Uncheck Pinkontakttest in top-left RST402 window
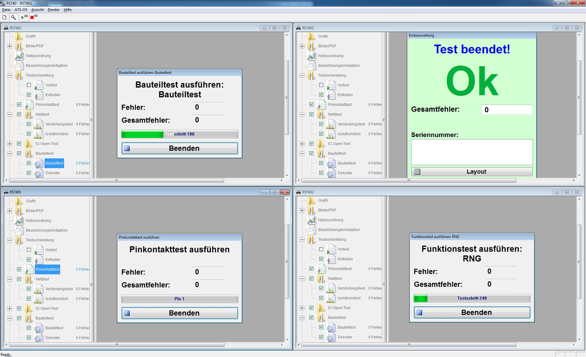The height and width of the screenshot is (357, 586). click(x=19, y=105)
